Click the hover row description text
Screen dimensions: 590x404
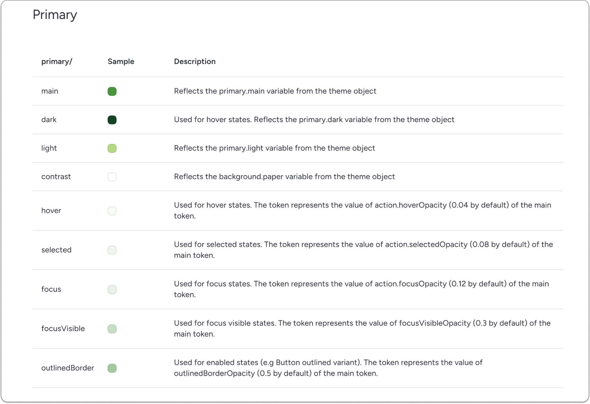(x=362, y=210)
